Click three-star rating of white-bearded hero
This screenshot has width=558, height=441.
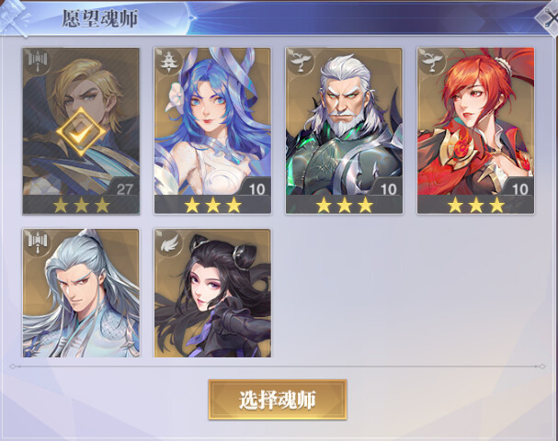(x=345, y=205)
